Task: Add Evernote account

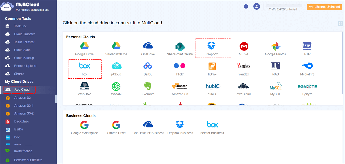Action: point(148,89)
